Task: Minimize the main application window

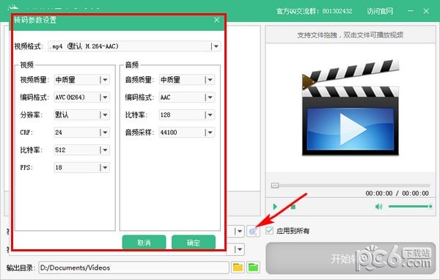Action: (410, 11)
